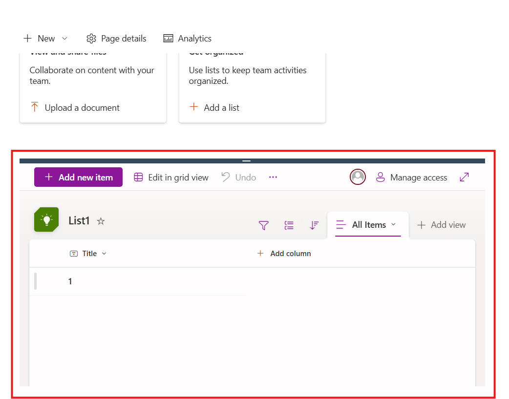This screenshot has width=509, height=399.
Task: Open the filter pane icon
Action: [x=264, y=225]
